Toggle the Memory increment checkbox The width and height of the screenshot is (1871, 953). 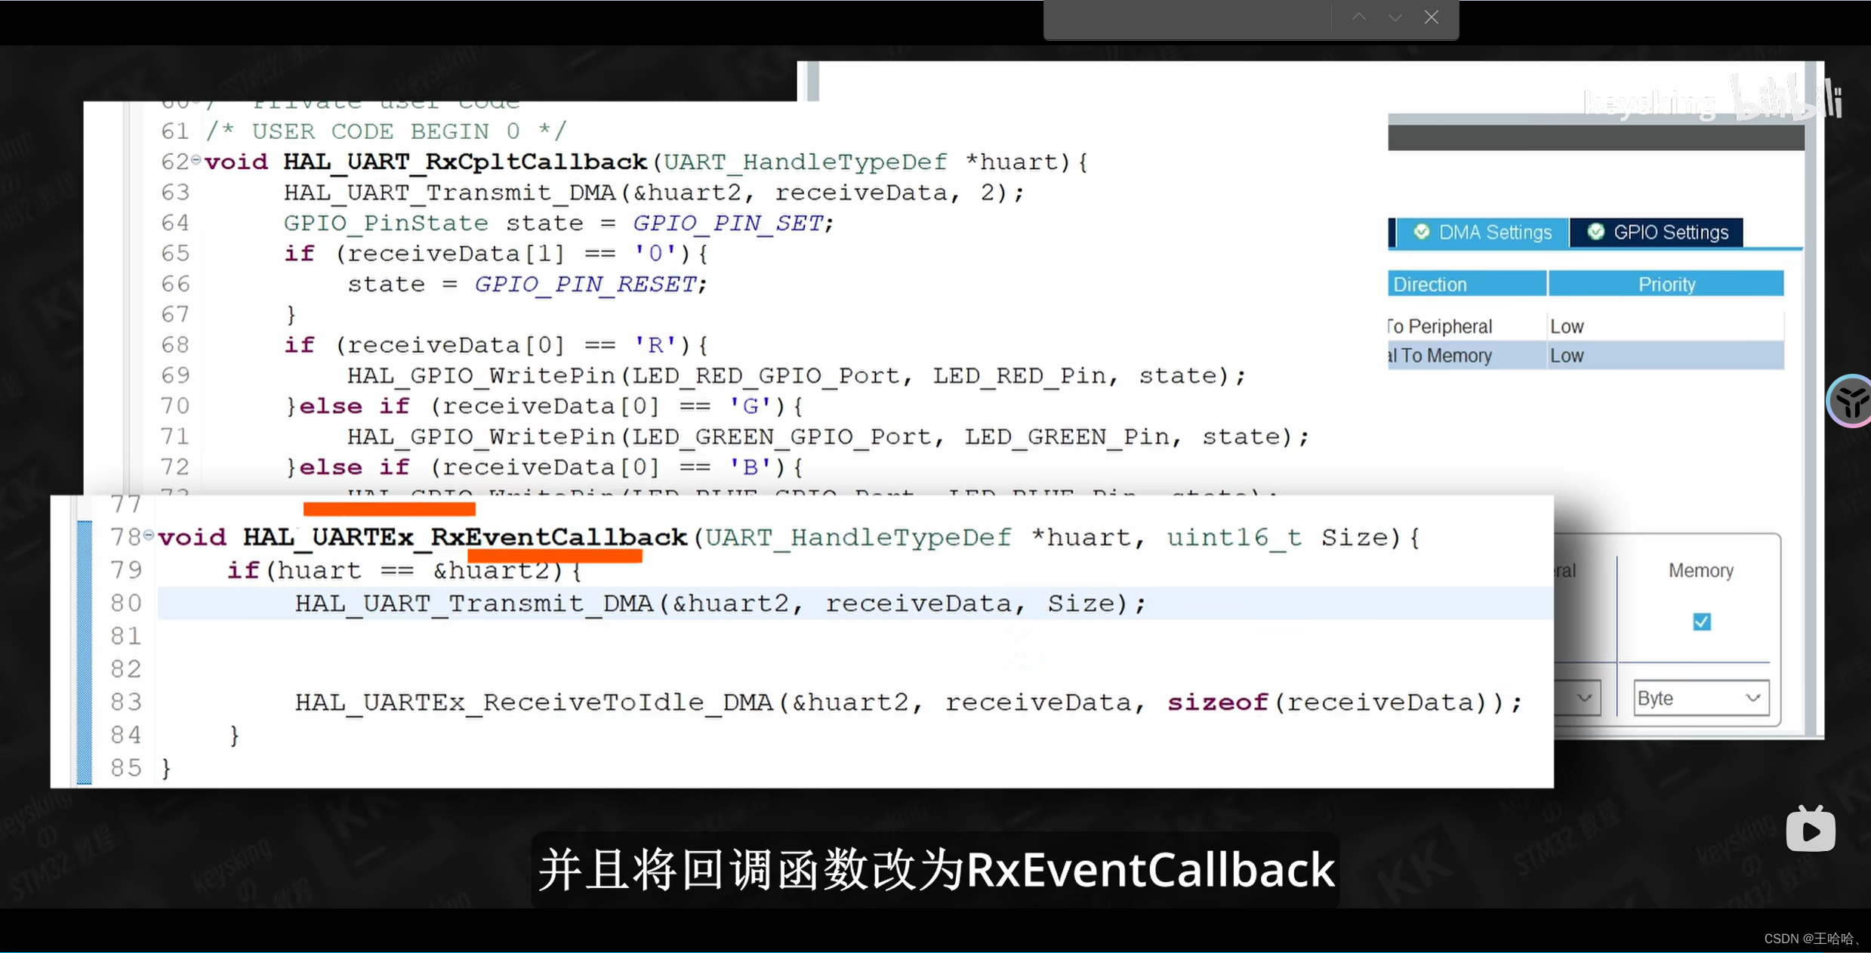tap(1702, 621)
